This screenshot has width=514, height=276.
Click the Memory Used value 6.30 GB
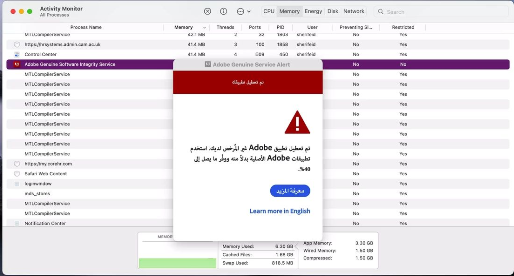coord(284,246)
